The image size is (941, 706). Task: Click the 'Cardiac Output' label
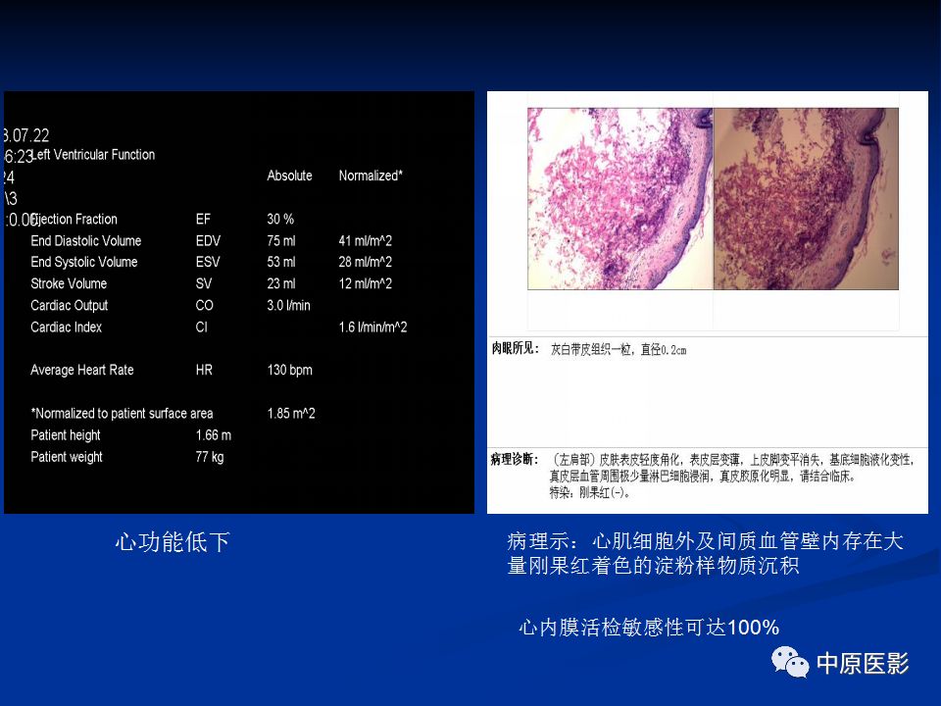click(69, 306)
